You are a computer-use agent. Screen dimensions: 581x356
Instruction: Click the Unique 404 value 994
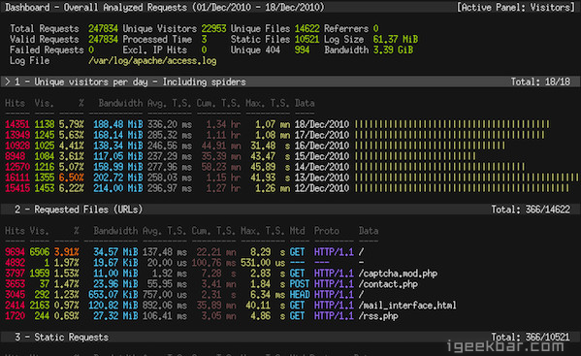(x=302, y=50)
